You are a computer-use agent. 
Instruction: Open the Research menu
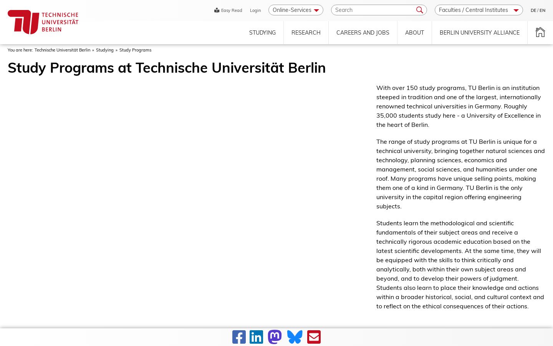[x=306, y=33]
